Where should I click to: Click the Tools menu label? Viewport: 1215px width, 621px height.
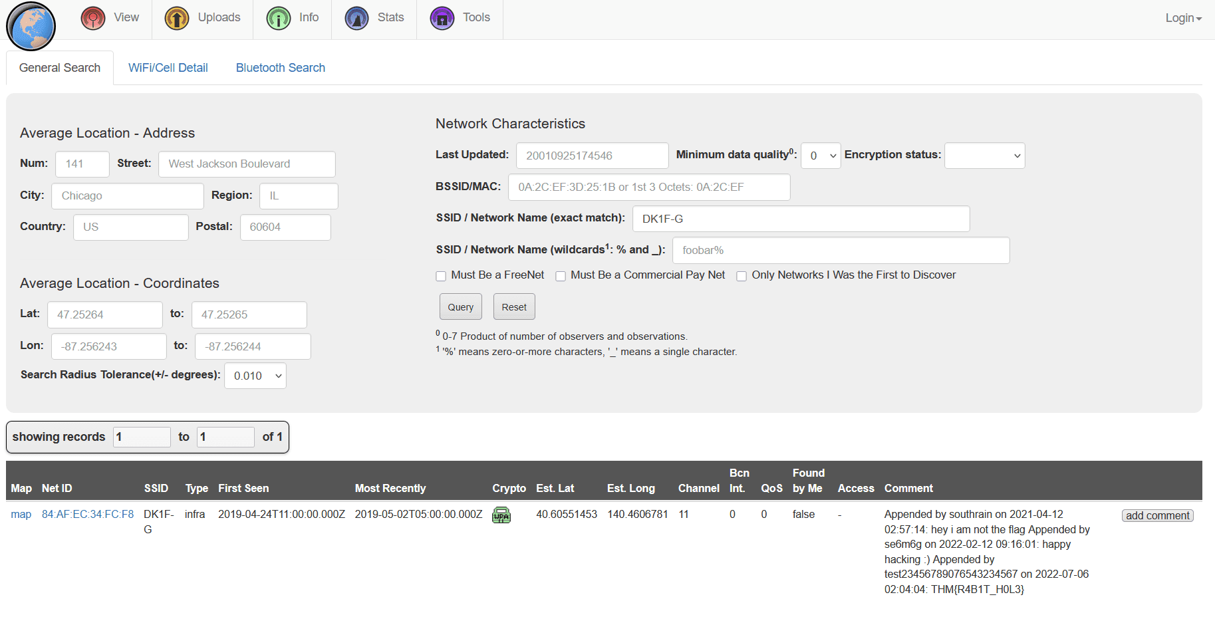point(477,17)
